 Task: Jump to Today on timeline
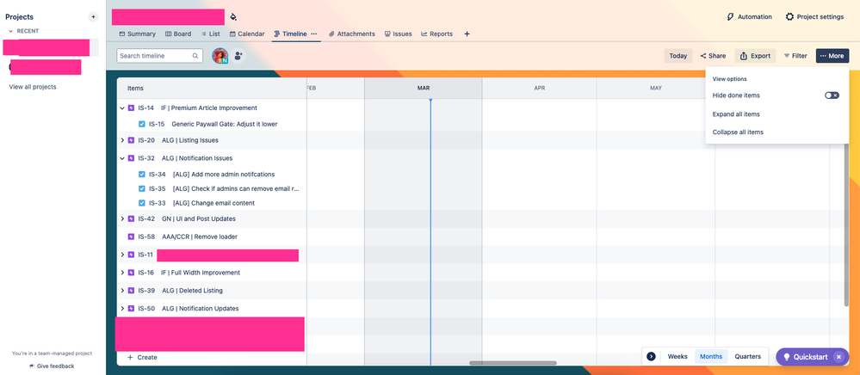click(x=677, y=56)
